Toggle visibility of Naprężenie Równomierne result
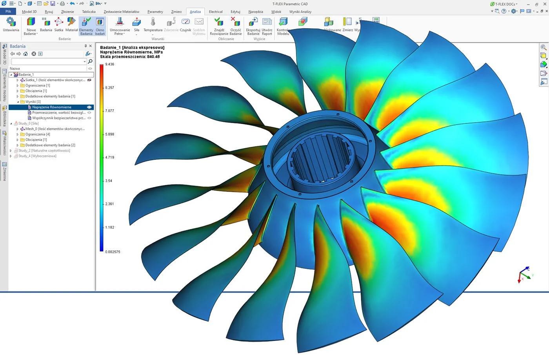The width and height of the screenshot is (549, 355). (89, 107)
